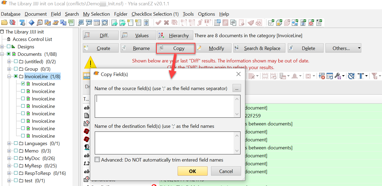Click the INI file toolbar icon
382x186 pixels.
(x=71, y=23)
